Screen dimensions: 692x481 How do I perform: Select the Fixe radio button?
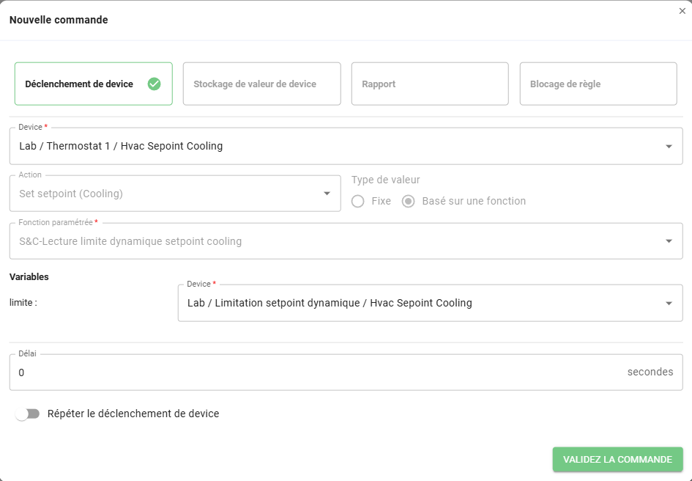point(358,201)
